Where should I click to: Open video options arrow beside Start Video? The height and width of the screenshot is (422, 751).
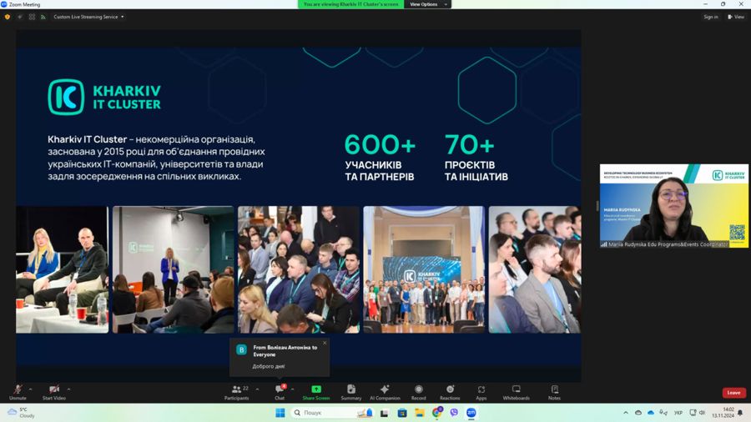68,389
